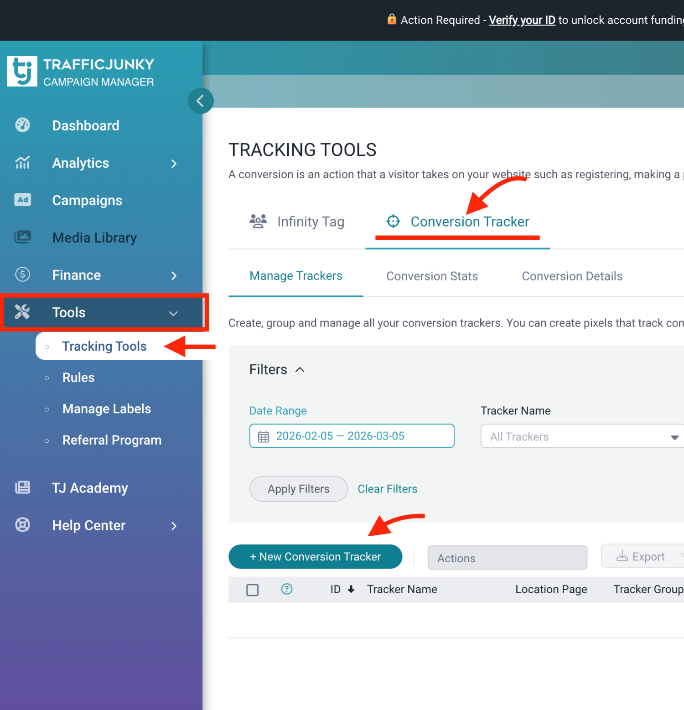Expand the Analytics submenu chevron
The image size is (684, 710).
[174, 163]
